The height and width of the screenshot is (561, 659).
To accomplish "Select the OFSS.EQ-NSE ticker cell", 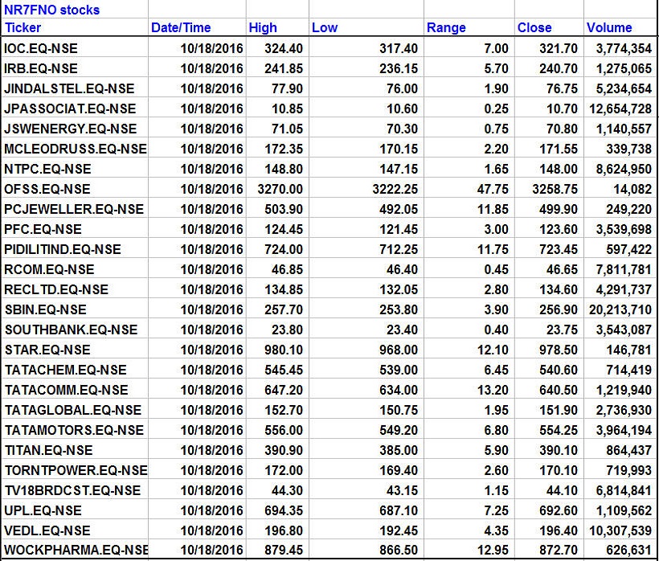I will 47,189.
